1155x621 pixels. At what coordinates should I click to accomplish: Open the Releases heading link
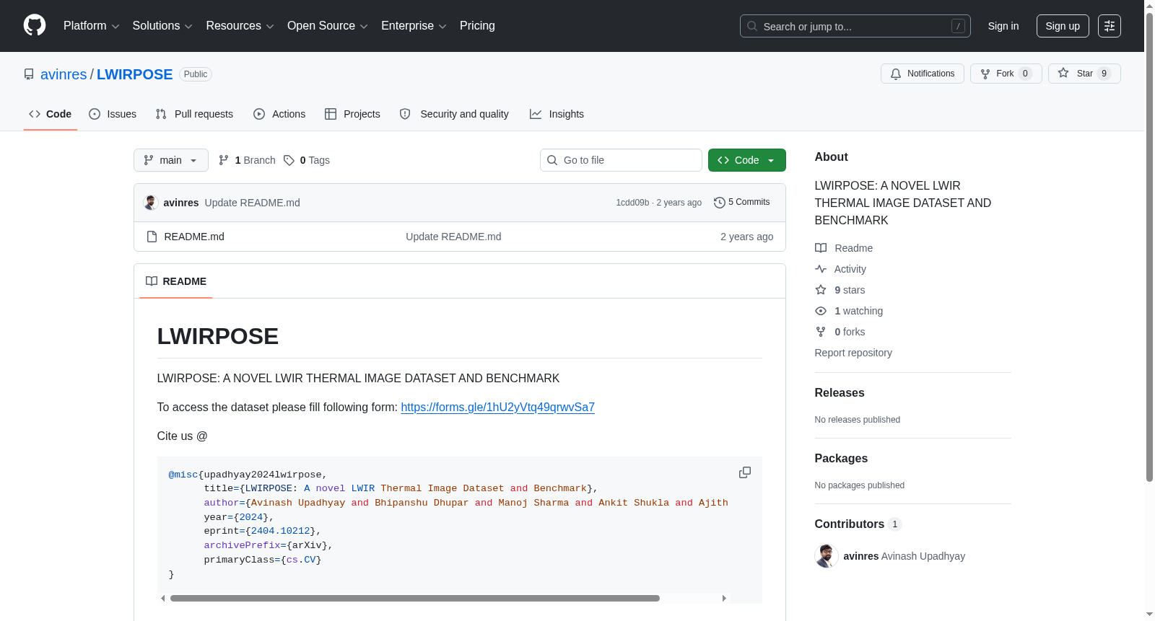[x=840, y=393]
